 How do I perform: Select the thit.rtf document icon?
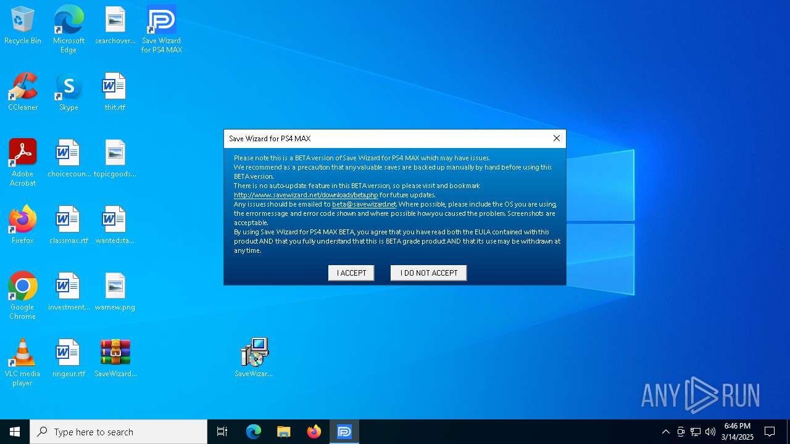click(115, 92)
